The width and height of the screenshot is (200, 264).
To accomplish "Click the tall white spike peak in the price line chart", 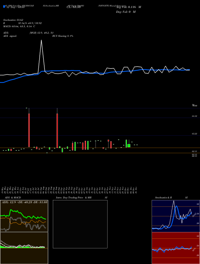I will pos(42,40).
